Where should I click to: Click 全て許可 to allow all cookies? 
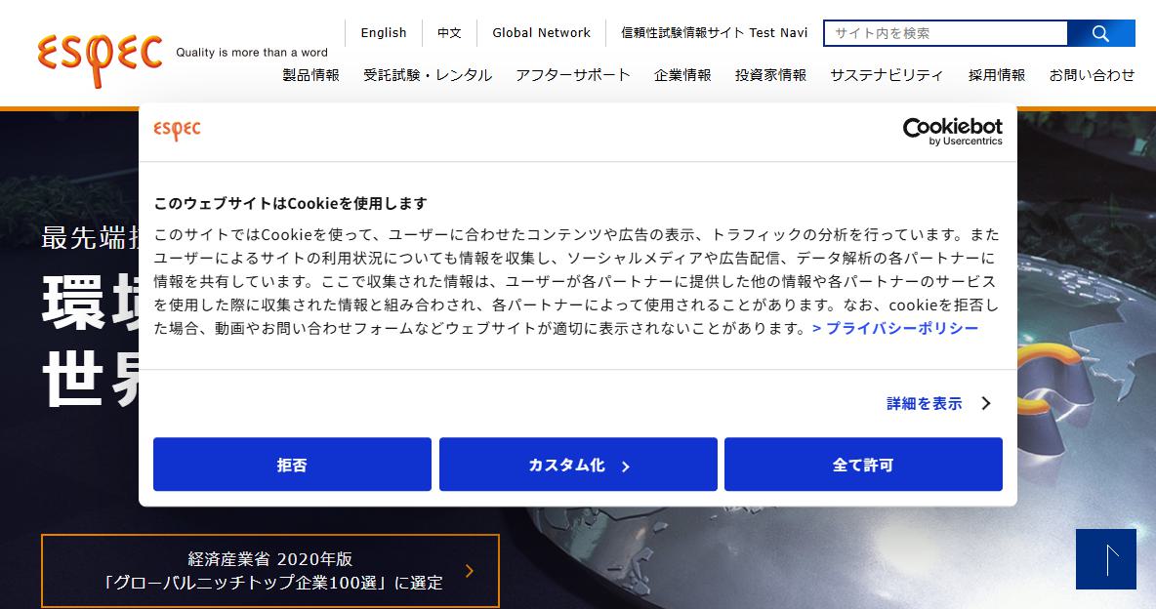[863, 465]
